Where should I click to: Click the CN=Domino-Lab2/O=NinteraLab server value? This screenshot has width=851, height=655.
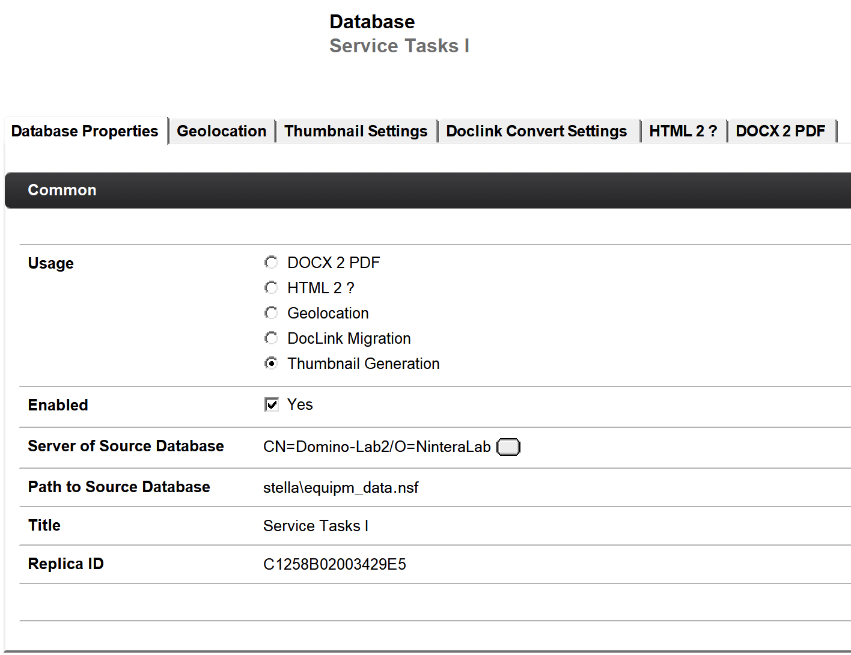[377, 447]
